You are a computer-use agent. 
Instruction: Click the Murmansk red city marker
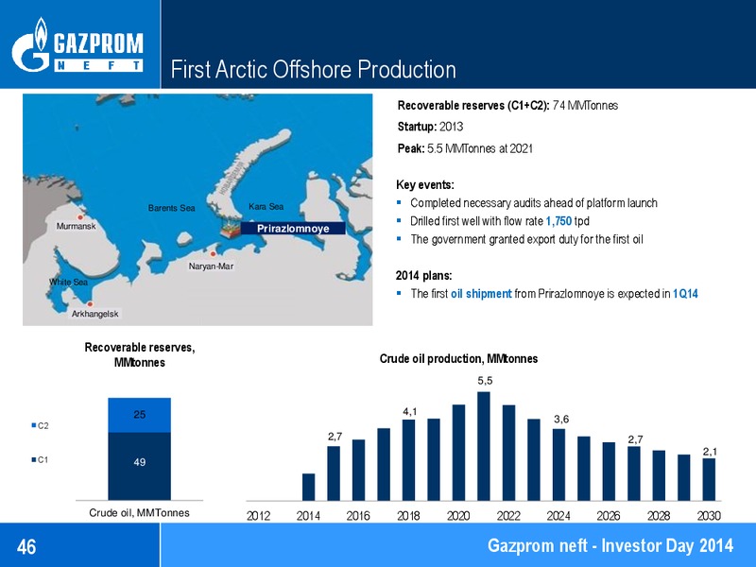80,217
